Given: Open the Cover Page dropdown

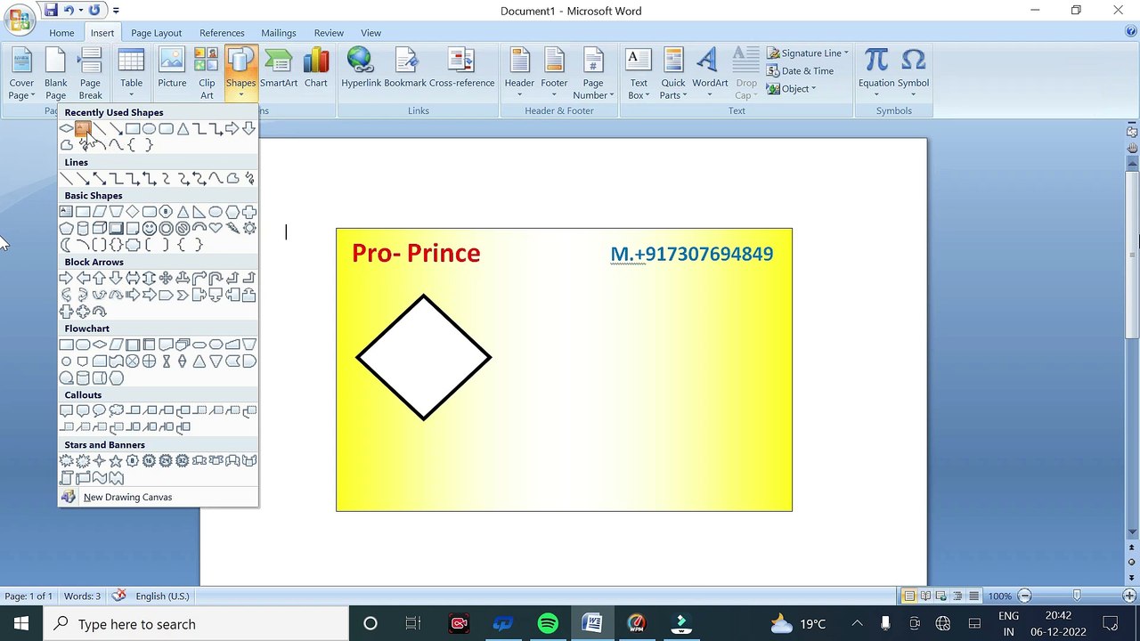Looking at the screenshot, I should coord(21,73).
